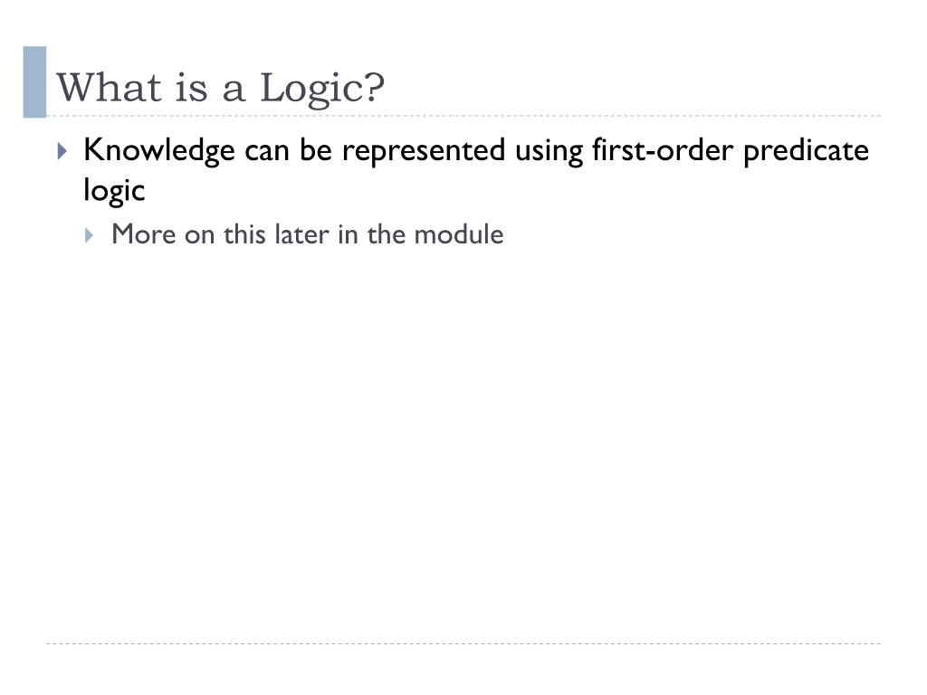The width and height of the screenshot is (927, 695).
Task: Click the word "represented" in the main bullet
Action: pos(424,151)
